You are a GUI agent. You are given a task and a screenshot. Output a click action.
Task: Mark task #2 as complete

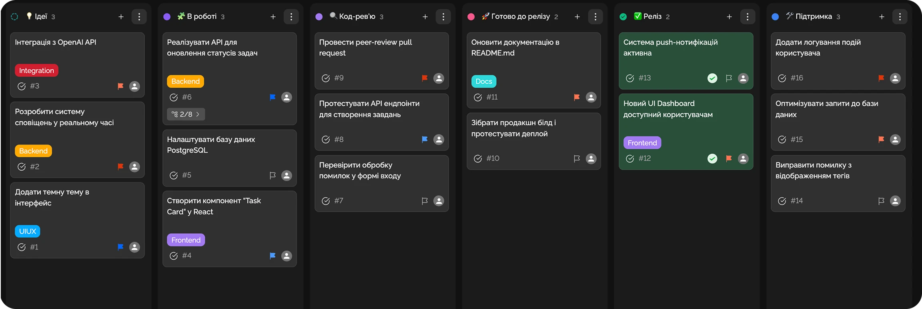pyautogui.click(x=22, y=167)
